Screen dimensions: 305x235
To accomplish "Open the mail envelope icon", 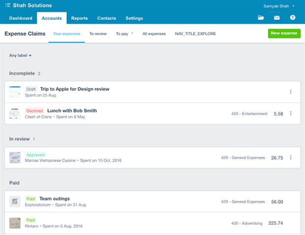I will tap(276, 18).
